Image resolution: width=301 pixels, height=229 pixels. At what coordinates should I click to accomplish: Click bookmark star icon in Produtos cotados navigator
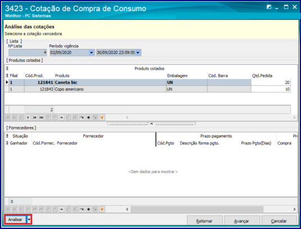[88, 117]
